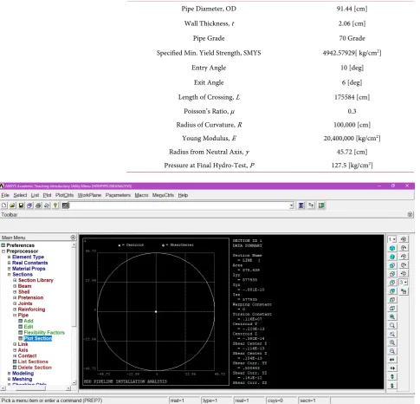The width and height of the screenshot is (420, 404).
Task: Click the Zoom In magnifier icon
Action: click(392, 342)
